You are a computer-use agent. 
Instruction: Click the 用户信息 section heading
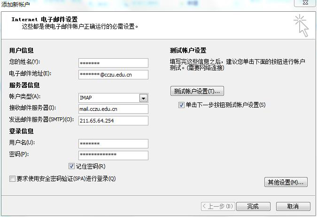pyautogui.click(x=21, y=50)
